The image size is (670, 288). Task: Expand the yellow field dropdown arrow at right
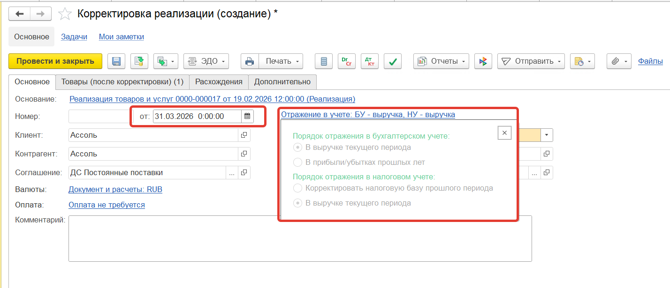pyautogui.click(x=547, y=135)
